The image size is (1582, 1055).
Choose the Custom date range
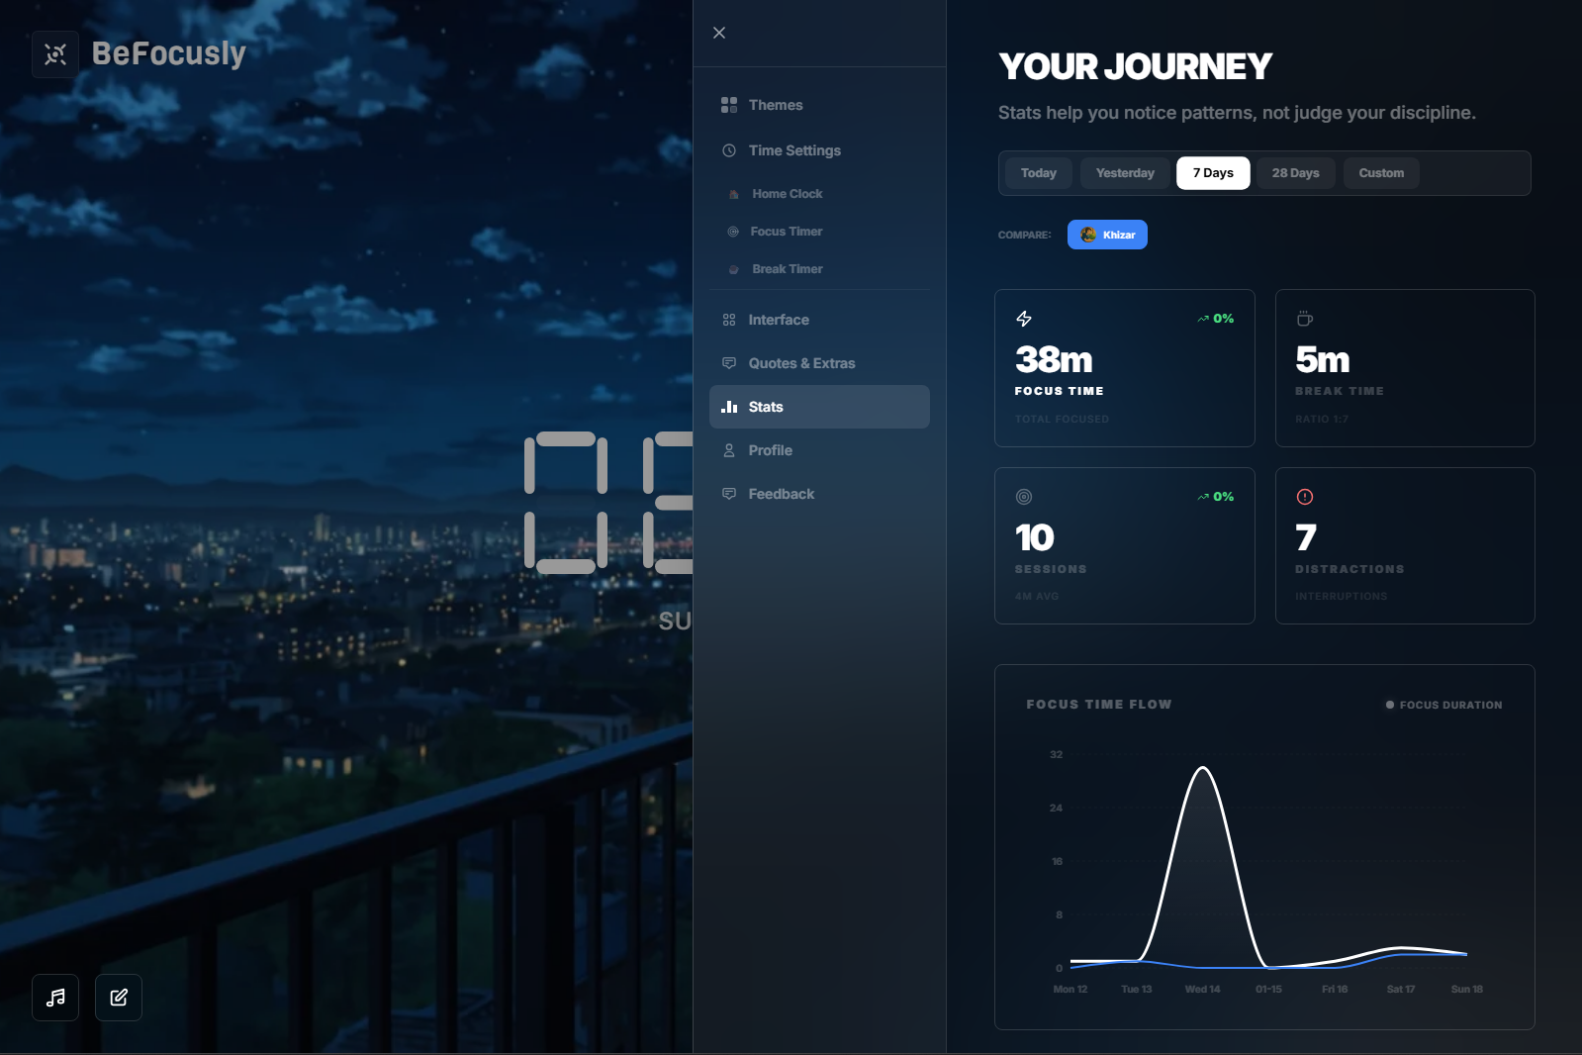(x=1381, y=173)
